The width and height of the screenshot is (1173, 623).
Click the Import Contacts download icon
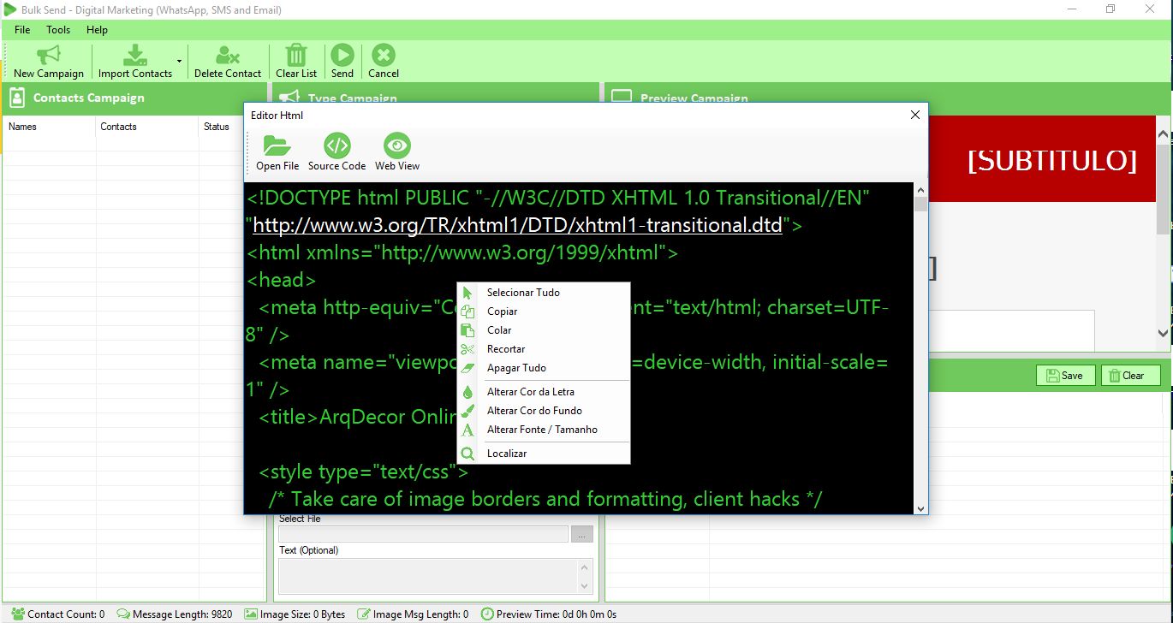135,56
